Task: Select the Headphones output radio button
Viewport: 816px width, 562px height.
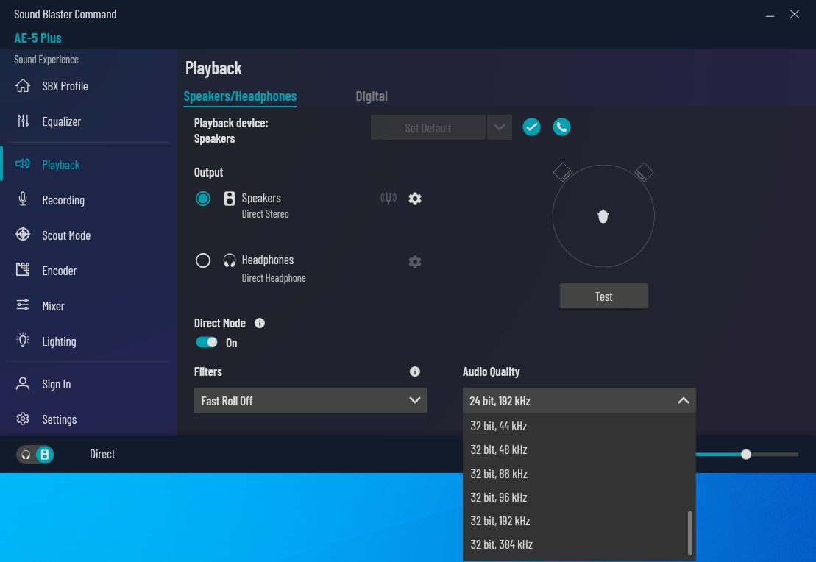Action: pos(203,260)
